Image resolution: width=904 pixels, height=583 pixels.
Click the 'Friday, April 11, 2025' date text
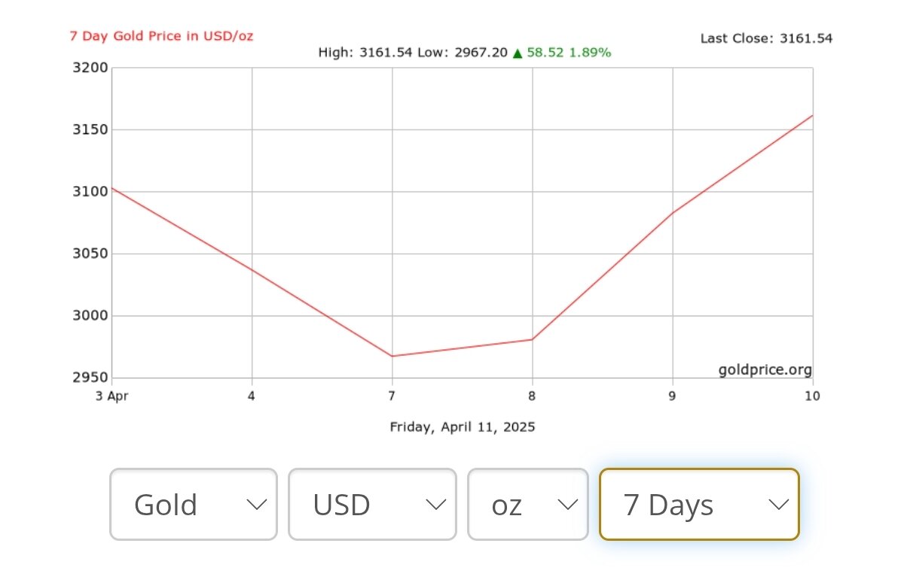coord(462,427)
